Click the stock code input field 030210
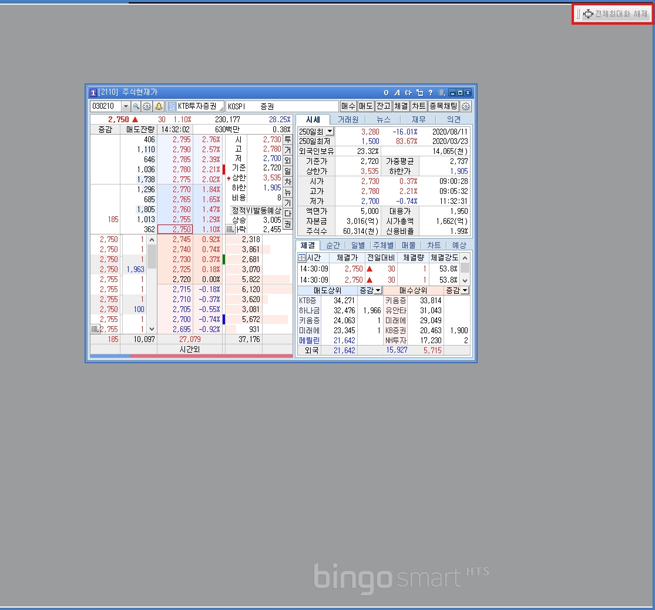655x610 pixels. 105,106
